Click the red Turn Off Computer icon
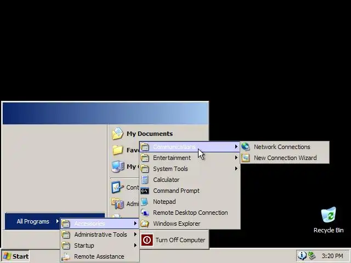 coord(147,240)
